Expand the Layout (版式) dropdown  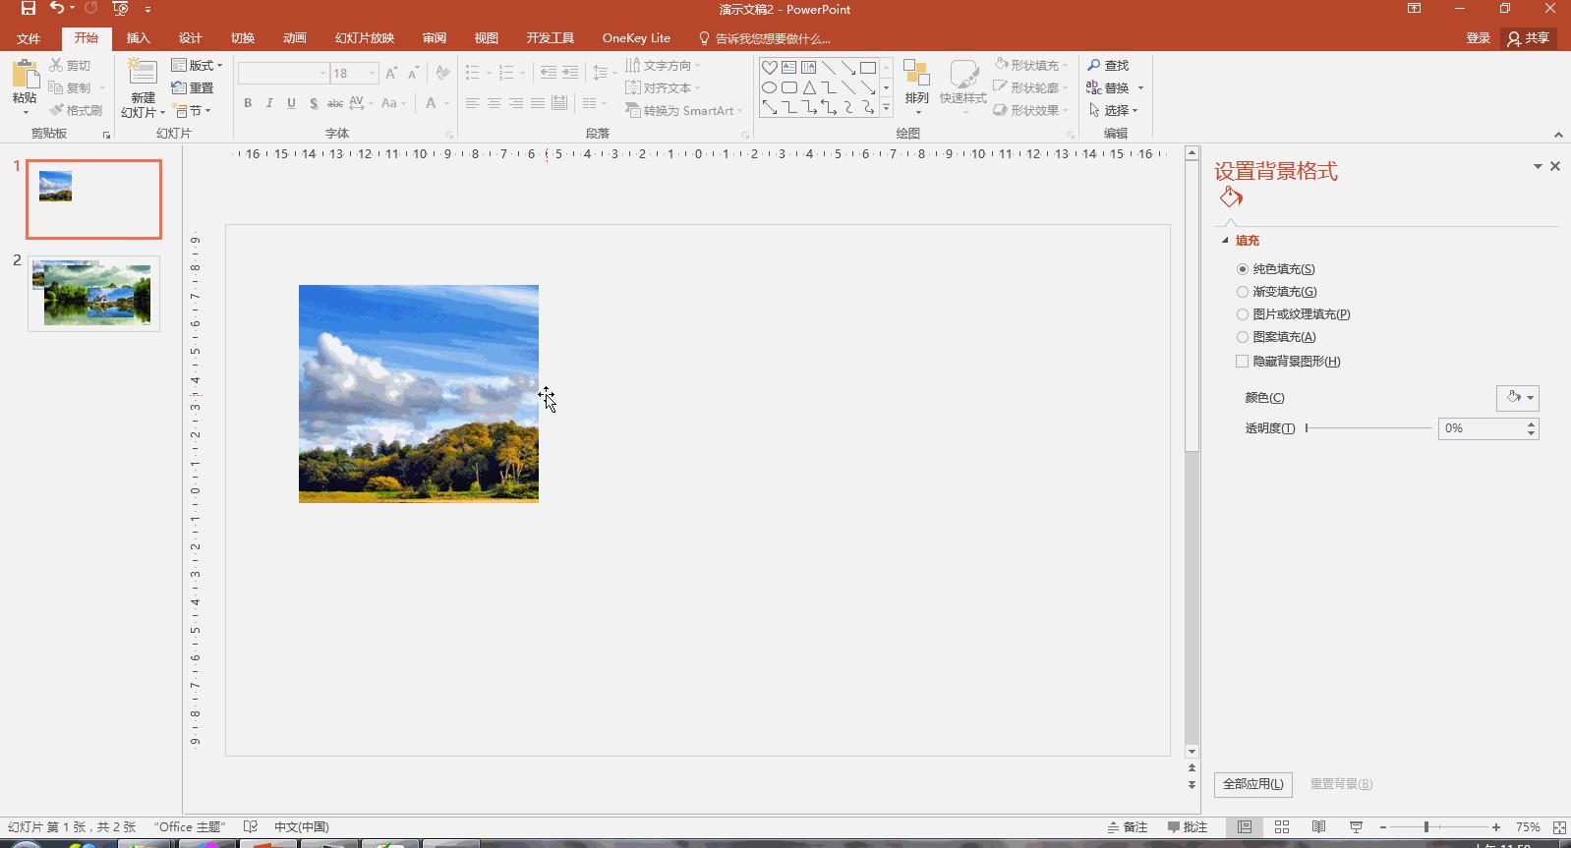pos(198,65)
